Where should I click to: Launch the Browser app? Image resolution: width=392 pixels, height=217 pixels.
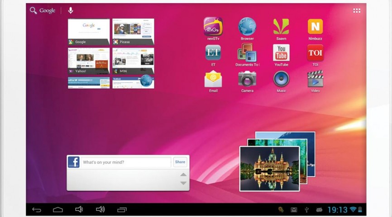[247, 27]
